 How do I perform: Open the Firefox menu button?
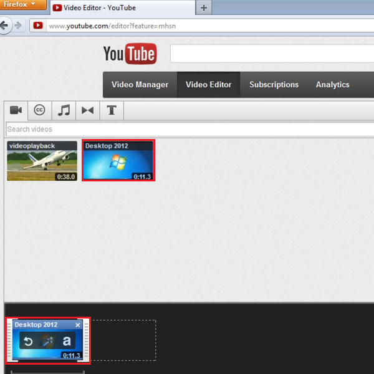pyautogui.click(x=22, y=4)
